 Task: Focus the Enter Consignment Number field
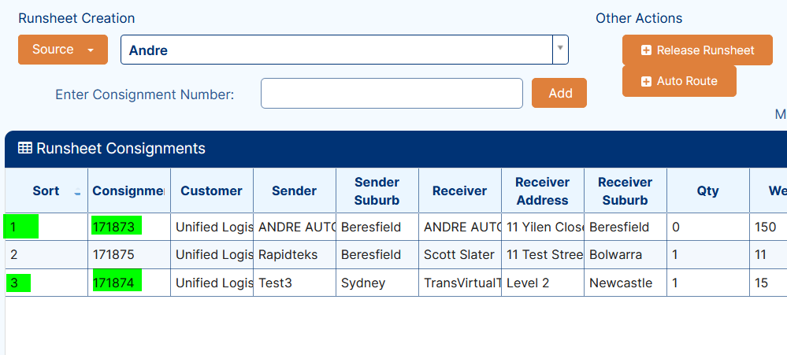pos(392,94)
